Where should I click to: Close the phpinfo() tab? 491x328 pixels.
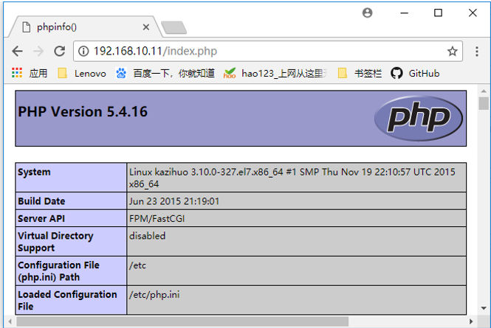[x=146, y=27]
